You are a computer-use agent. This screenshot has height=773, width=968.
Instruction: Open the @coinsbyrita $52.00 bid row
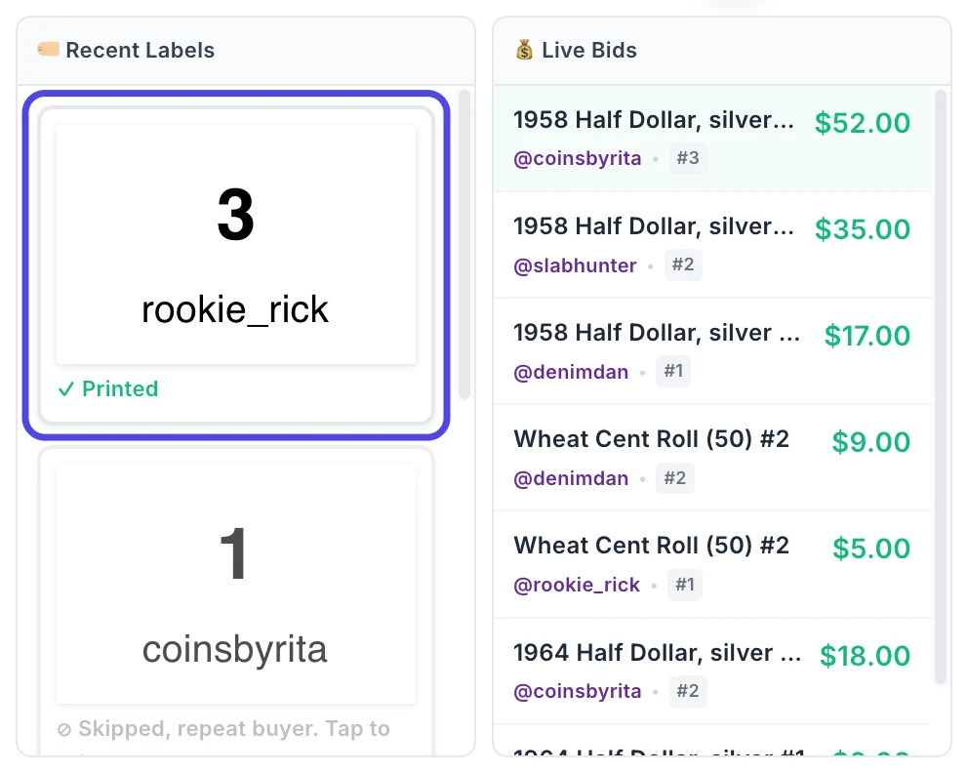pyautogui.click(x=711, y=139)
